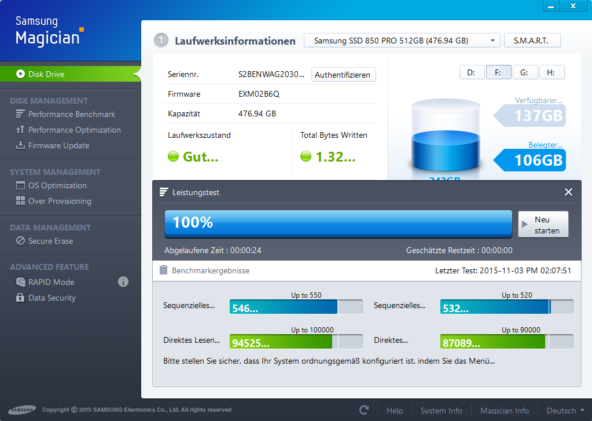The width and height of the screenshot is (592, 421).
Task: Click the serial number S2BENWAG2030...
Action: click(271, 75)
